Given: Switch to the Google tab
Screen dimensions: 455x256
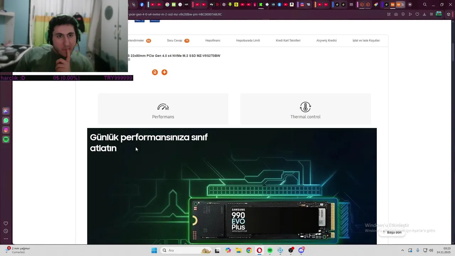Looking at the screenshot, I should pos(167,5).
